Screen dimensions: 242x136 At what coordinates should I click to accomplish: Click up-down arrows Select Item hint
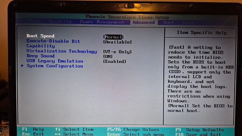(x=74, y=129)
